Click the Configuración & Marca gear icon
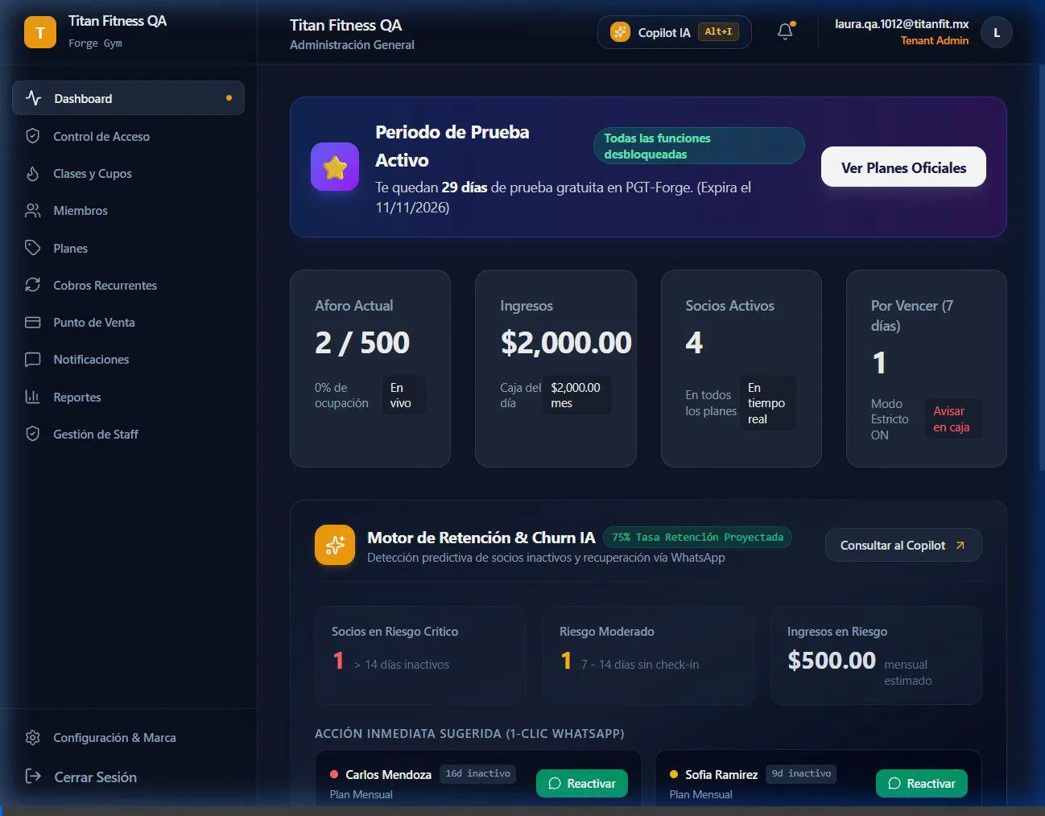Image resolution: width=1045 pixels, height=816 pixels. coord(33,737)
